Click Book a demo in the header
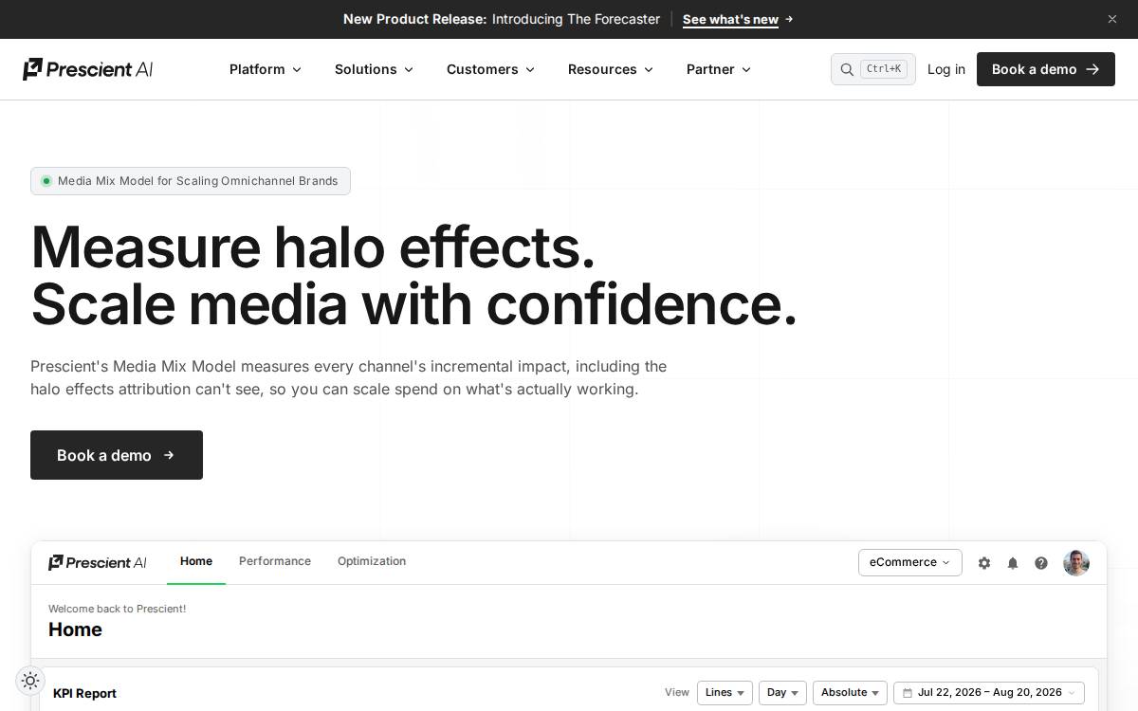The image size is (1138, 711). click(x=1046, y=69)
